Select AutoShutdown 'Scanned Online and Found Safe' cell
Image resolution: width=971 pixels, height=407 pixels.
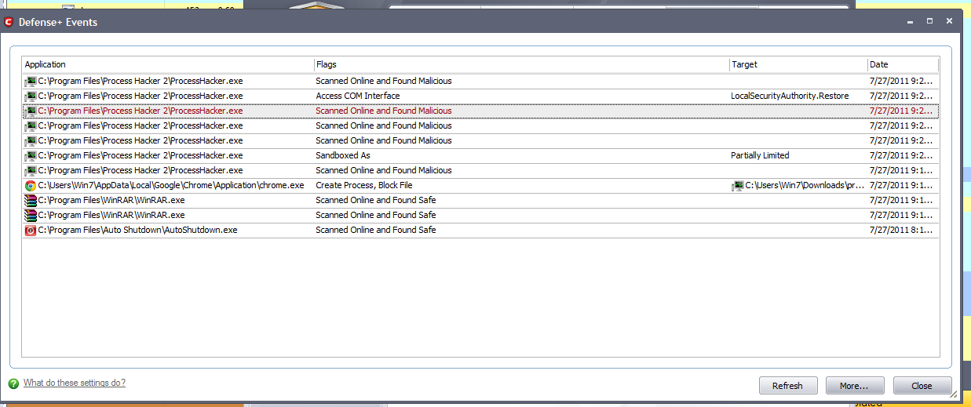(x=376, y=230)
